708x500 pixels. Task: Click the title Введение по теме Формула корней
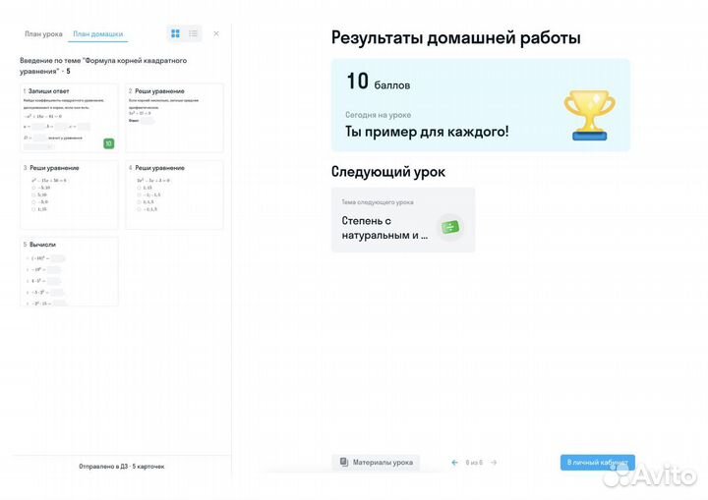tap(103, 66)
